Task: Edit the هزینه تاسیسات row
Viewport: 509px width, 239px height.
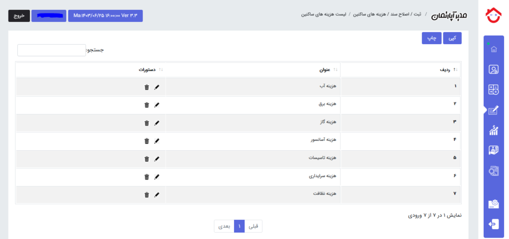Action: coord(157,159)
